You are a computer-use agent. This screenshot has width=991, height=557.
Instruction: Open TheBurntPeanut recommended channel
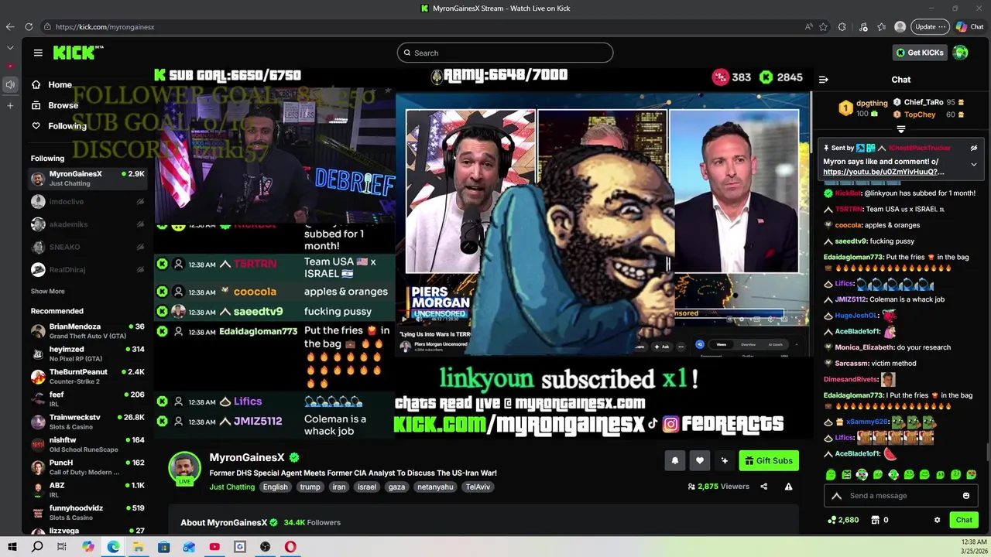coord(87,377)
